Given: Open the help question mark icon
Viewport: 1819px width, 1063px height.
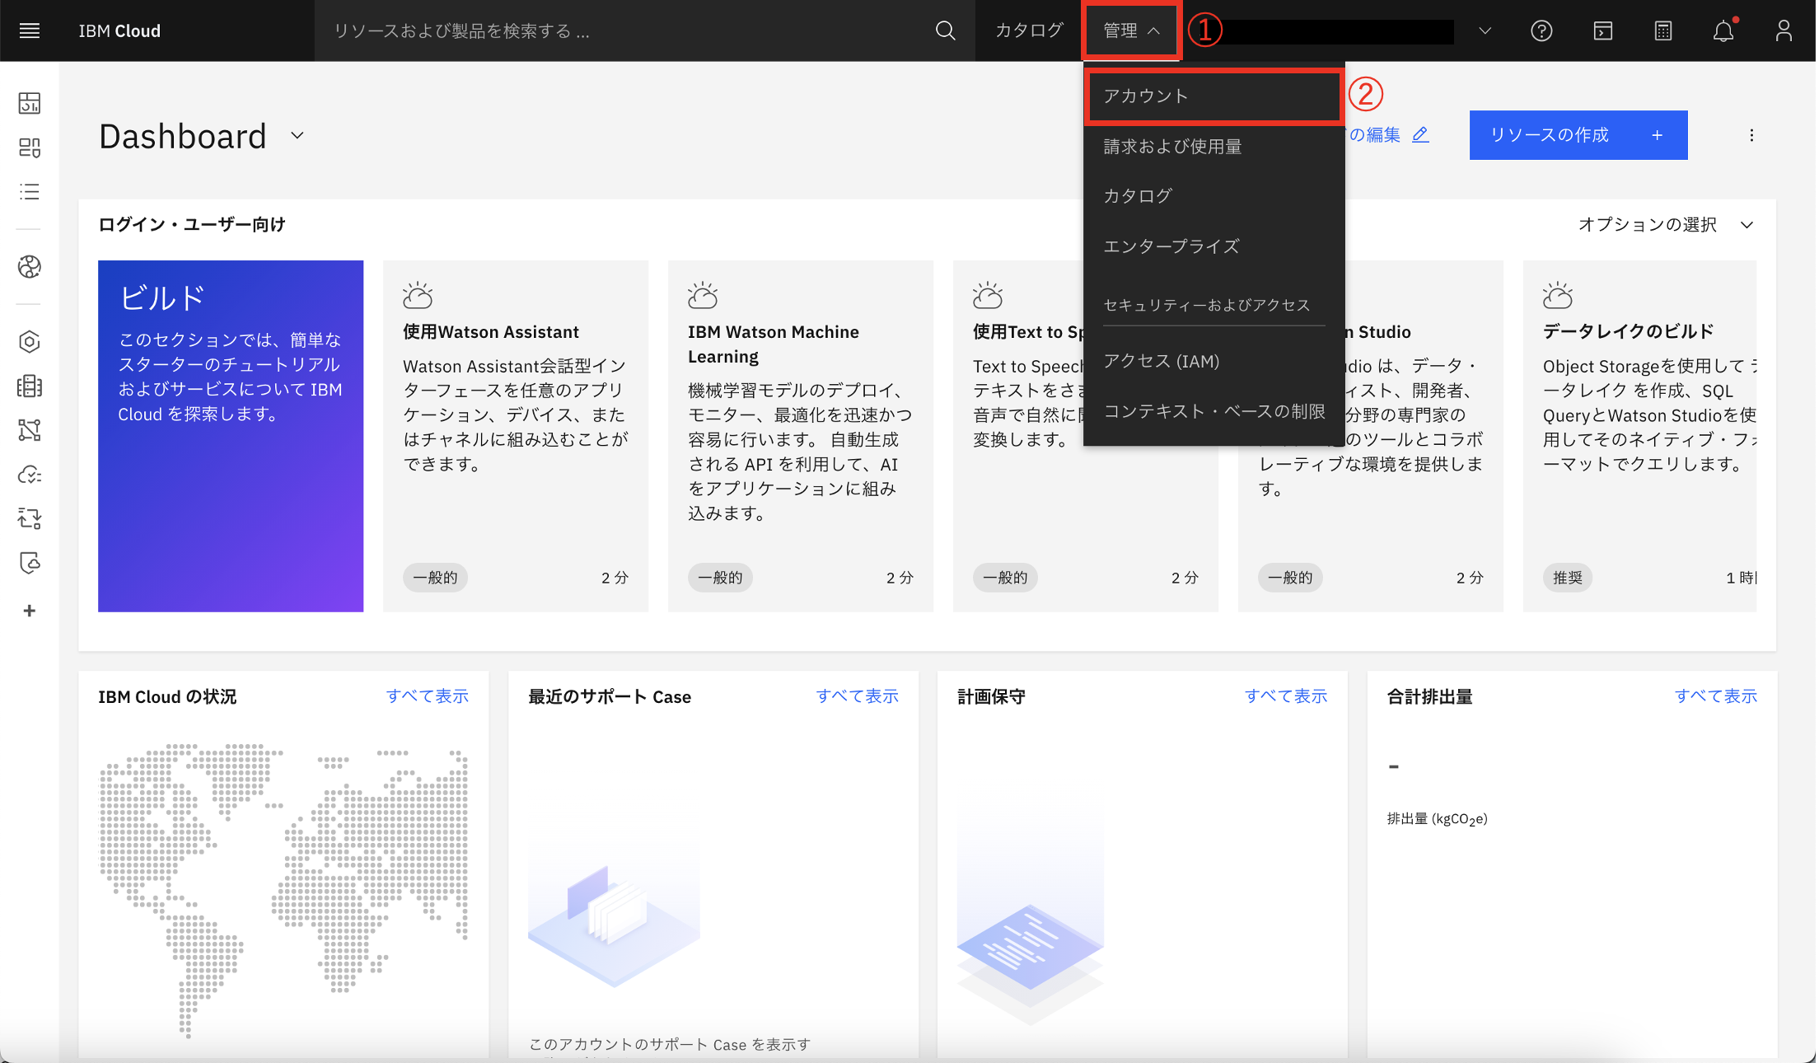Looking at the screenshot, I should [1541, 30].
